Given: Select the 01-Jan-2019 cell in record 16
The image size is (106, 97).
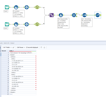Looking at the screenshot, I should 23,82.
